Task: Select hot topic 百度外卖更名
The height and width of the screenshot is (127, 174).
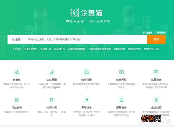Action: pos(31,49)
